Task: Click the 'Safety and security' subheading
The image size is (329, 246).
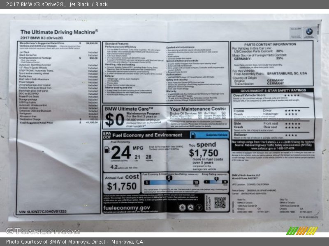Action: [177, 80]
